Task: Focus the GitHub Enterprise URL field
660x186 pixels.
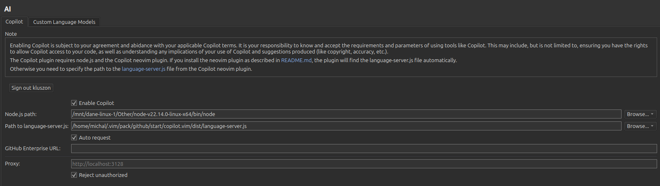Action: coord(363,148)
